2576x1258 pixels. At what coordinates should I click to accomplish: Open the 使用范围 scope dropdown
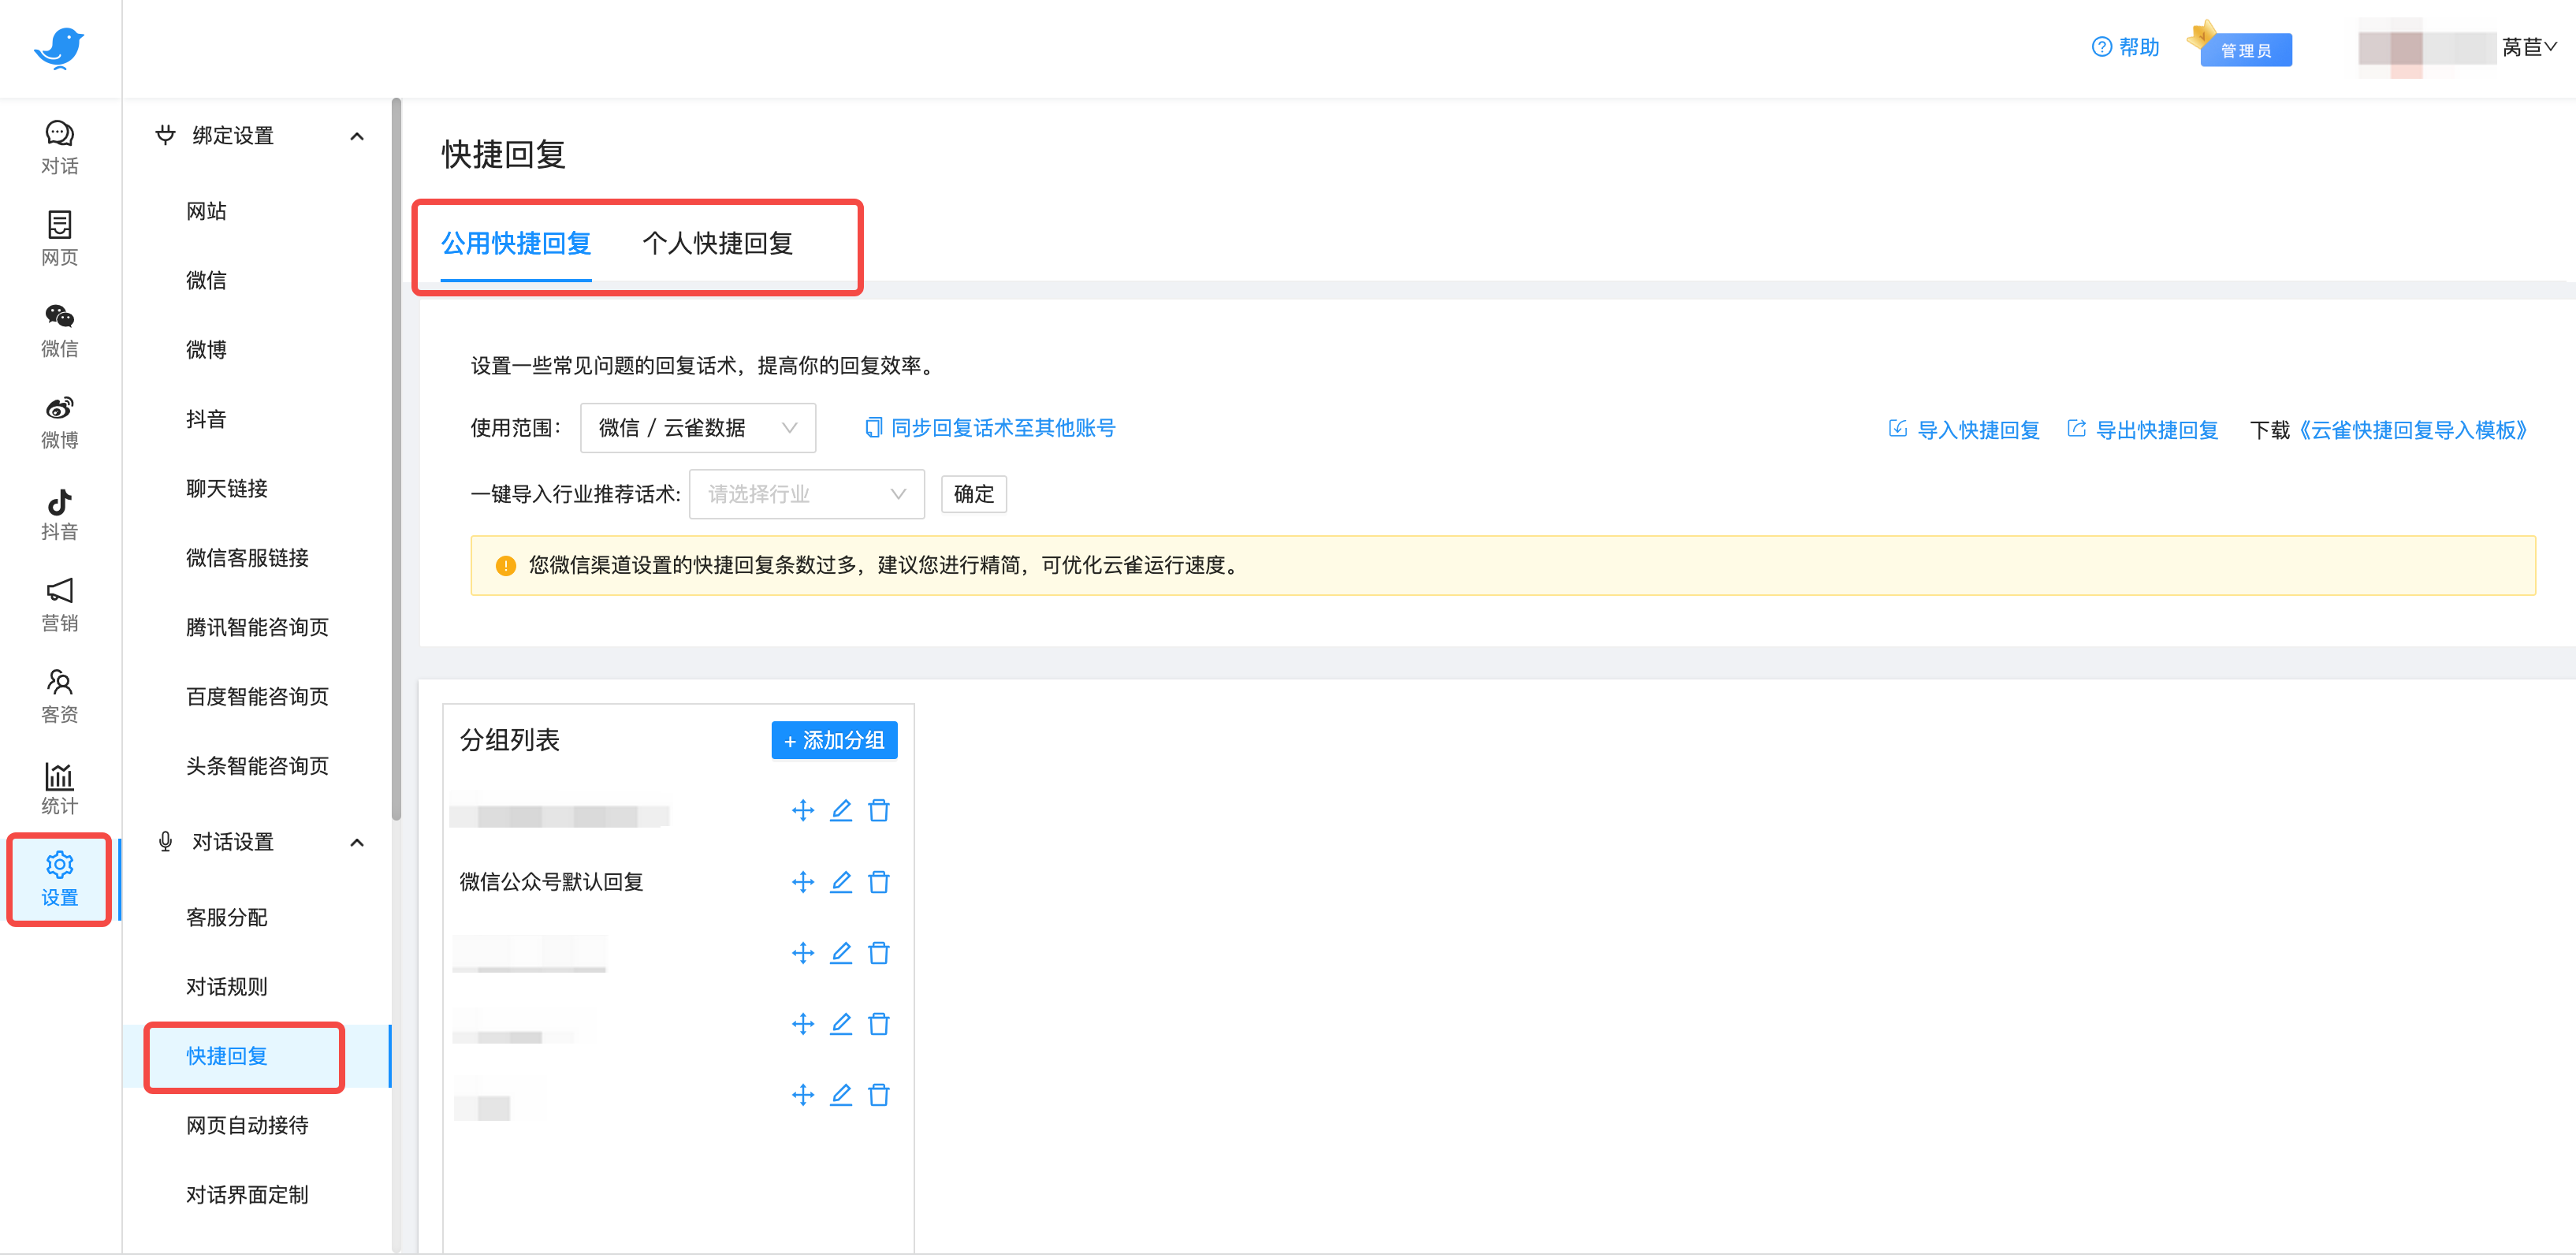[x=697, y=428]
